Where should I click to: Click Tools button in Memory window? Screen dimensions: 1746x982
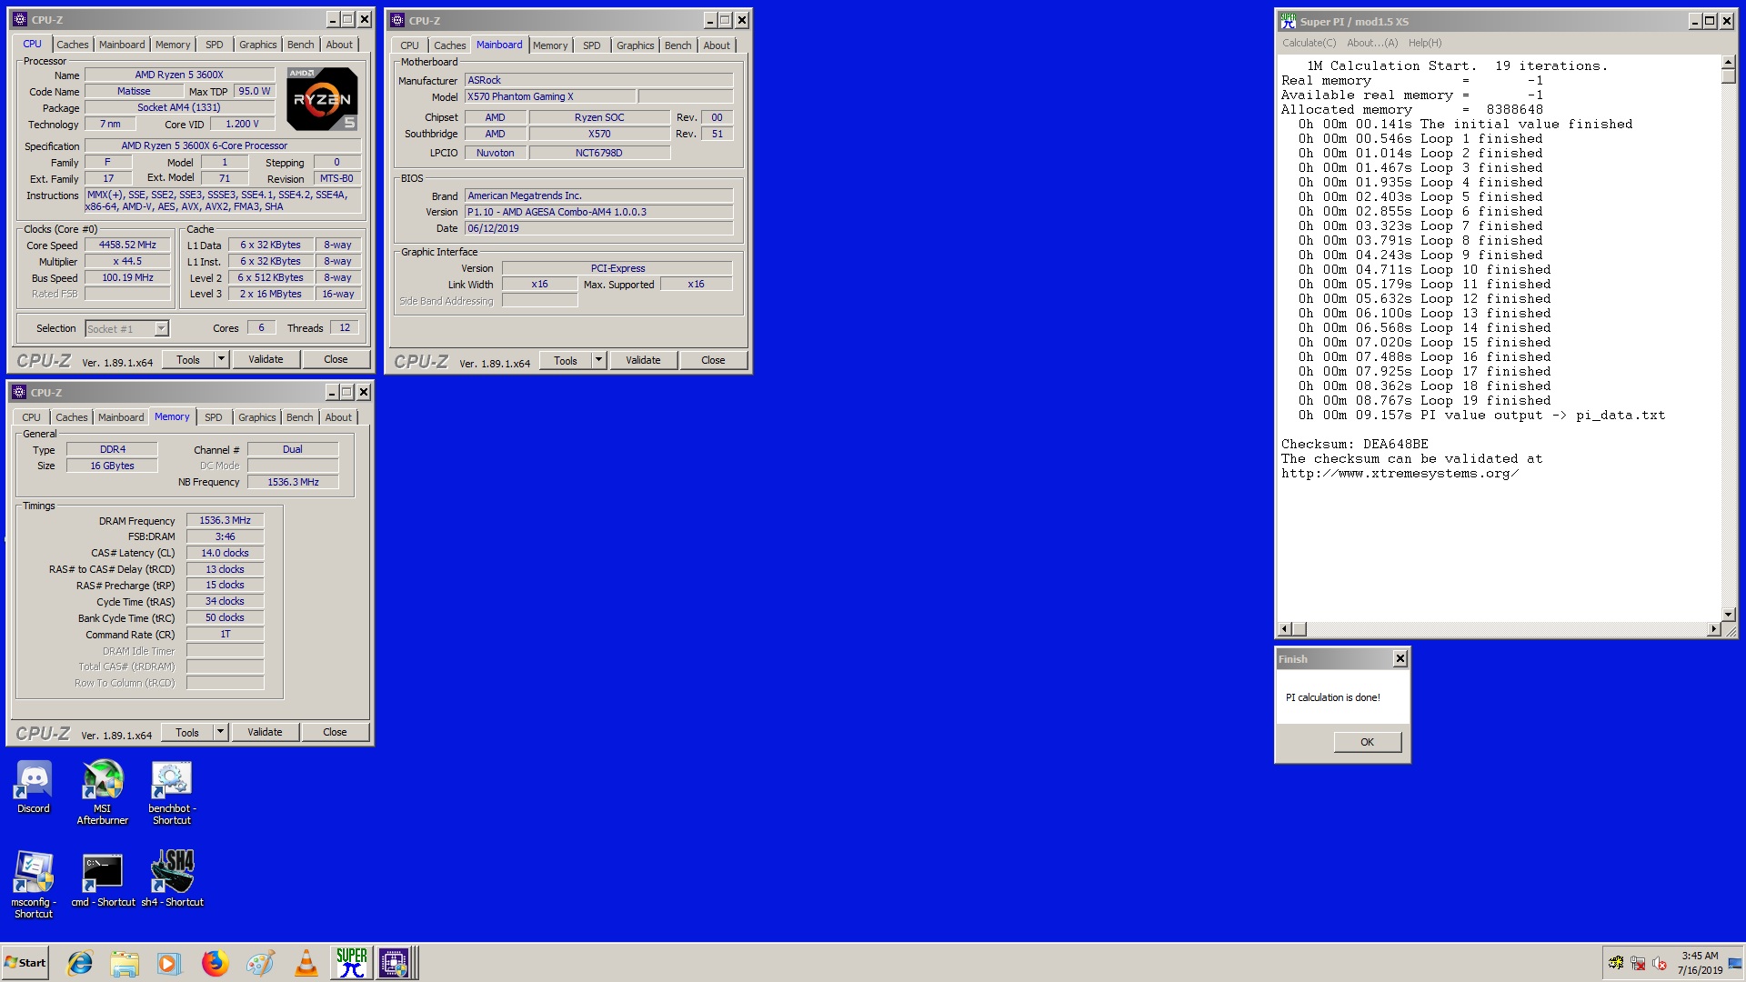187,732
